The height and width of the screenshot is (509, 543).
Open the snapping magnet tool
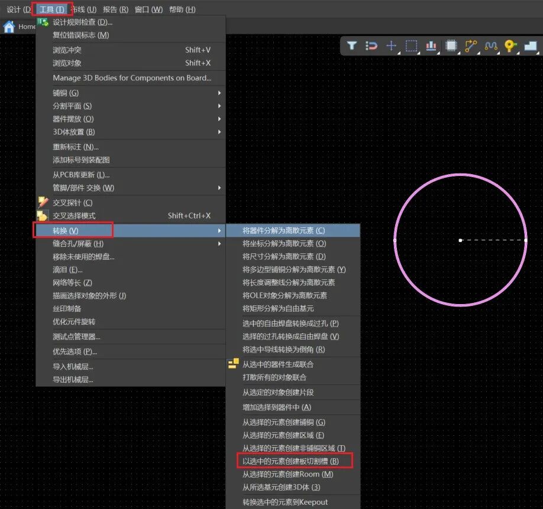point(371,45)
